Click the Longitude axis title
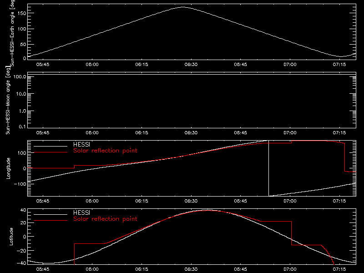 (x=8, y=168)
